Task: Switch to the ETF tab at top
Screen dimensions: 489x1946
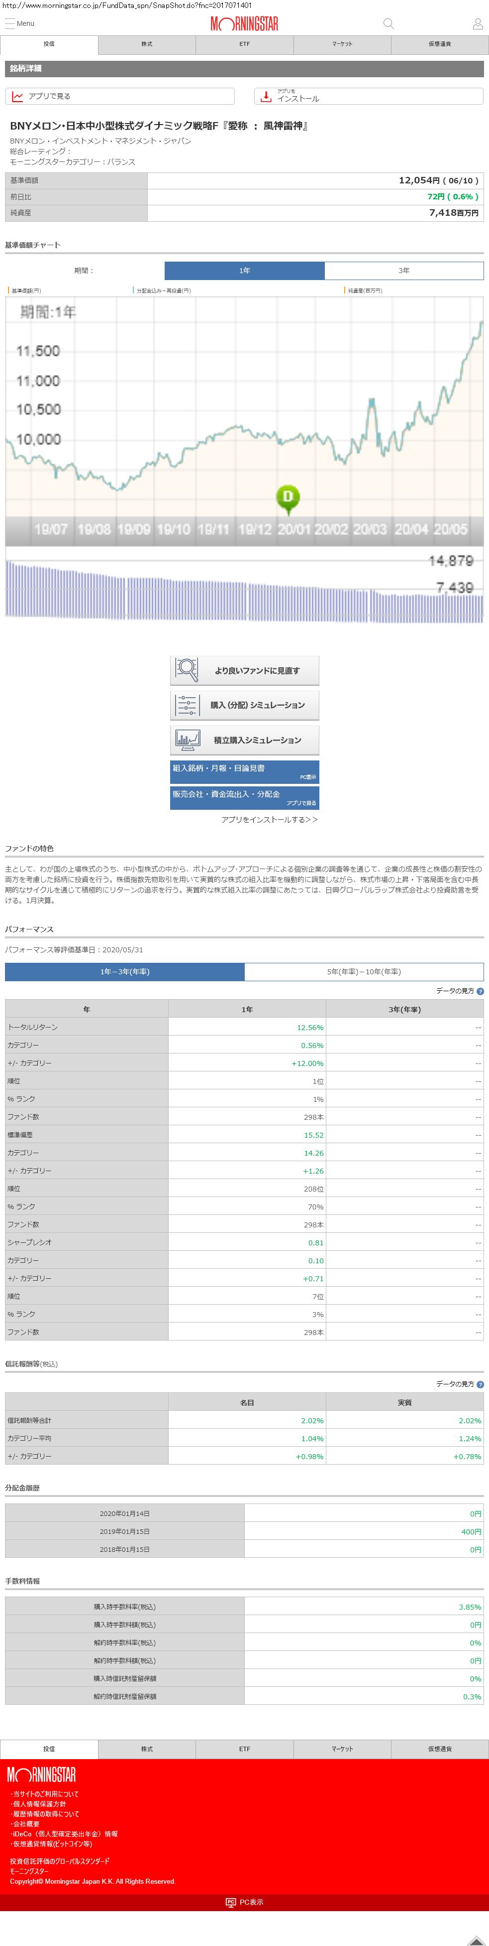Action: pyautogui.click(x=245, y=44)
